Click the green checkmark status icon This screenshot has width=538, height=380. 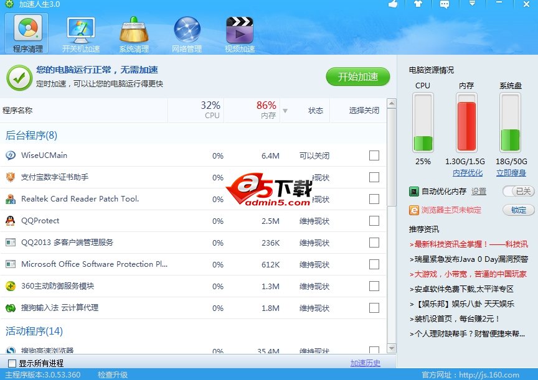[19, 78]
